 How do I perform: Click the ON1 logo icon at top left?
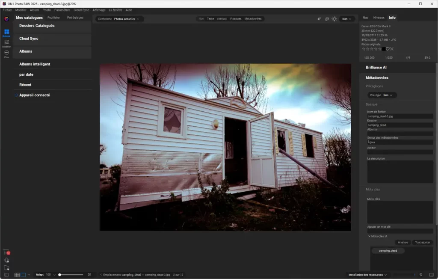pos(6,19)
